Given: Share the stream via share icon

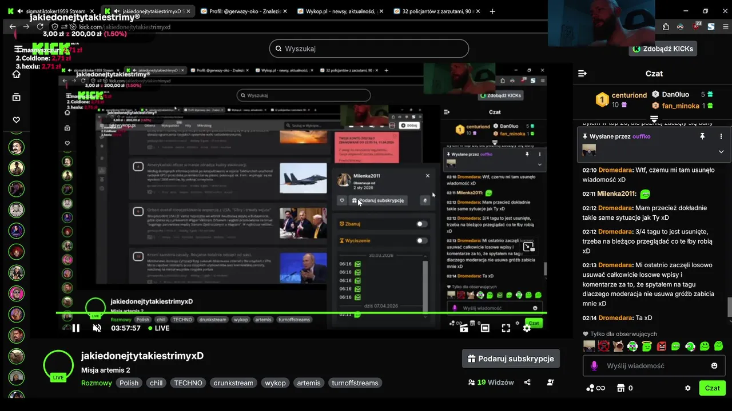Looking at the screenshot, I should 527,382.
